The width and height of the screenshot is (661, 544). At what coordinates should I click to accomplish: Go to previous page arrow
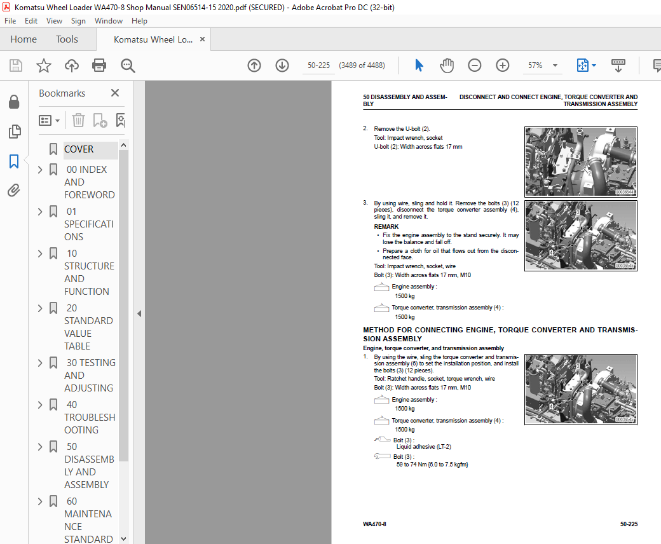[x=254, y=65]
